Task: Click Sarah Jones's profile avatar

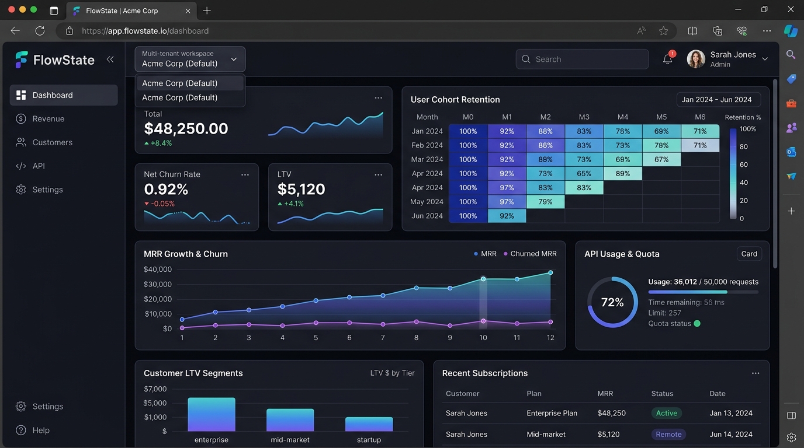Action: pyautogui.click(x=696, y=59)
